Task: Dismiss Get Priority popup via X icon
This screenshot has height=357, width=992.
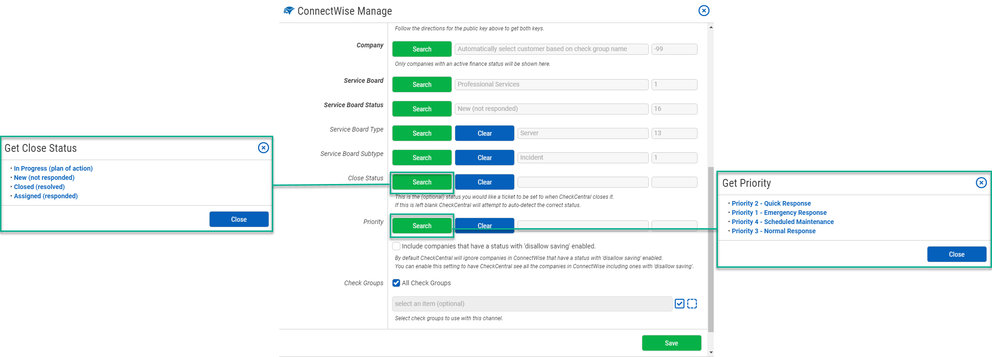Action: (981, 183)
